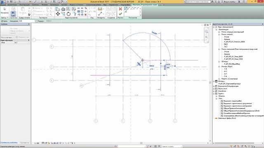Open the P_AP_3D view in browser

point(232,64)
